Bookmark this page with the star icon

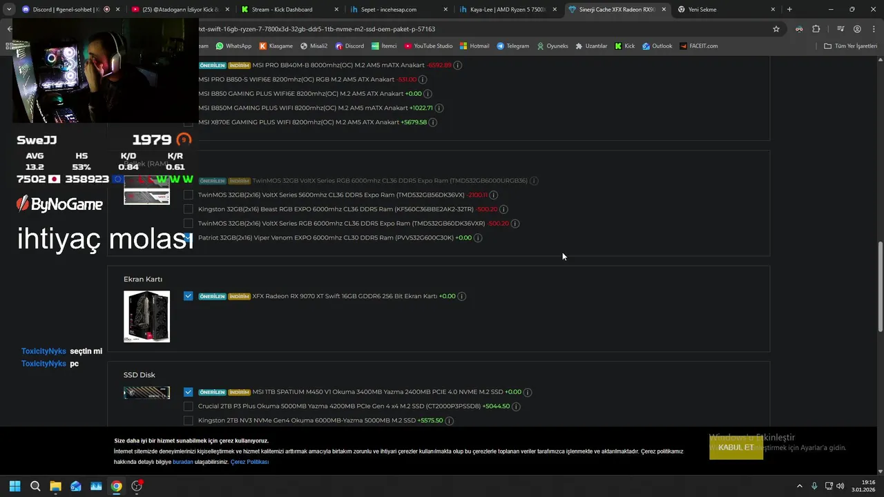click(776, 29)
